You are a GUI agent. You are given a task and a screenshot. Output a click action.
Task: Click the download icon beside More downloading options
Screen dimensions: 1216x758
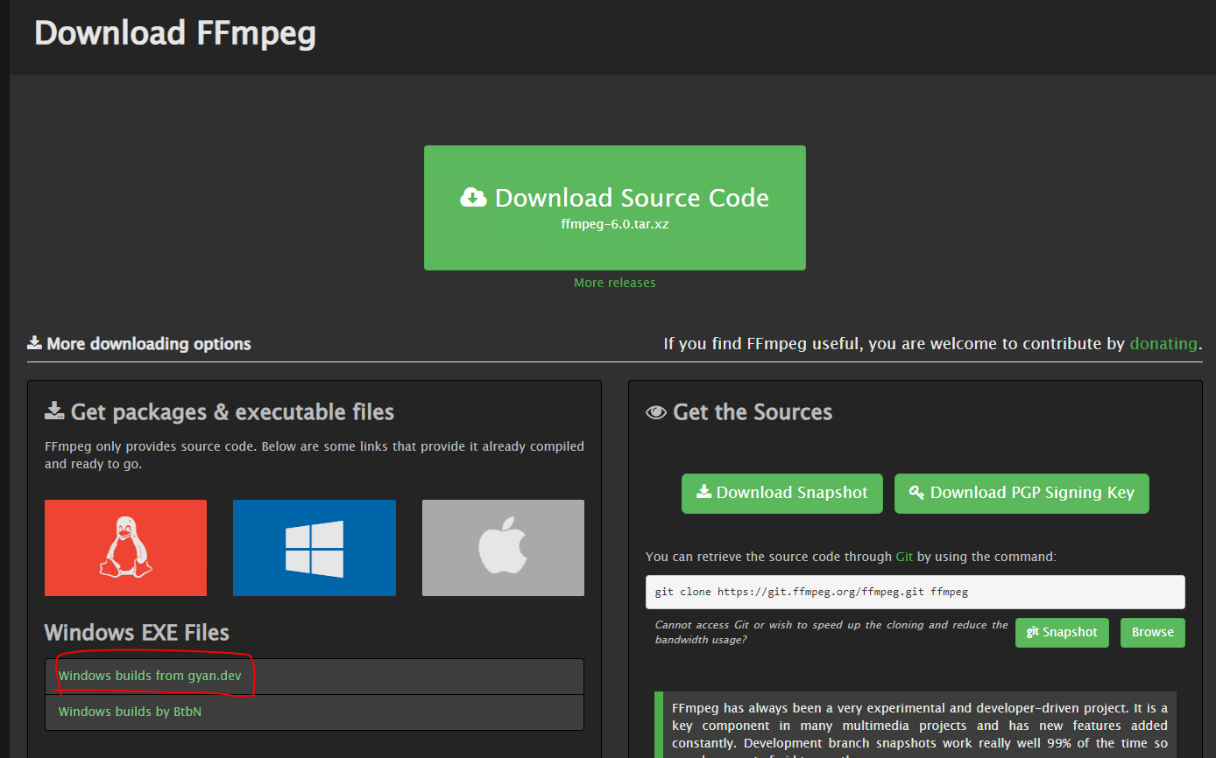pos(34,342)
